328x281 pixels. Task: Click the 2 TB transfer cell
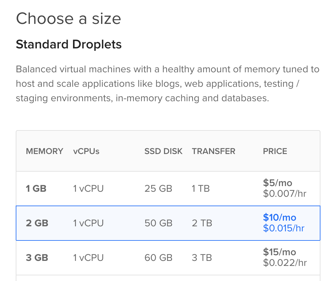pyautogui.click(x=202, y=223)
